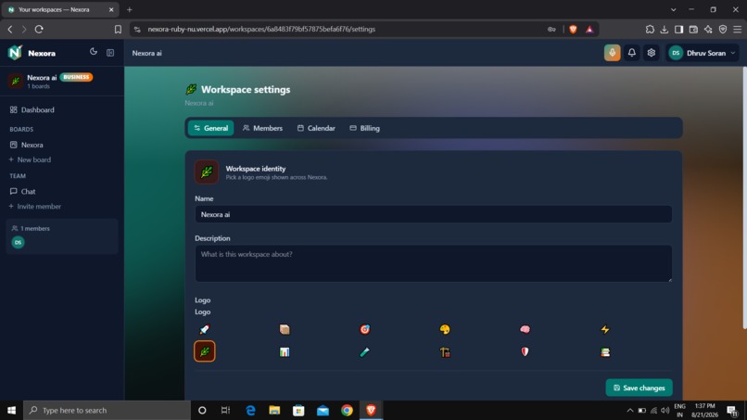The height and width of the screenshot is (420, 747).
Task: Select the rocket logo emoji
Action: point(205,329)
